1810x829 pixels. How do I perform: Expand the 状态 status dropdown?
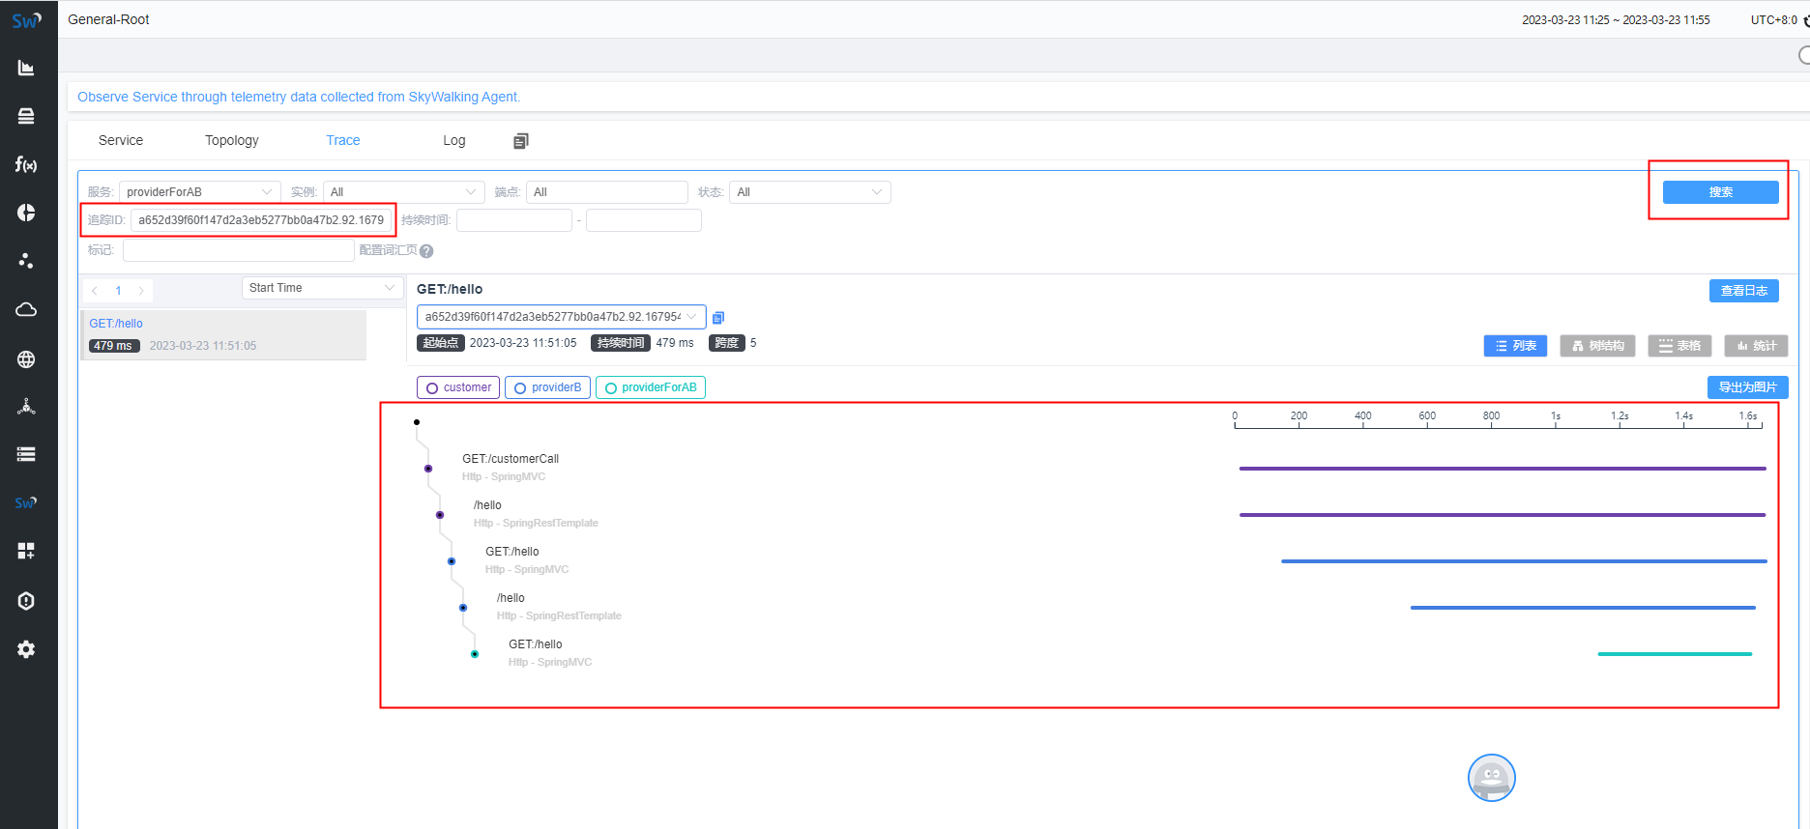point(810,192)
